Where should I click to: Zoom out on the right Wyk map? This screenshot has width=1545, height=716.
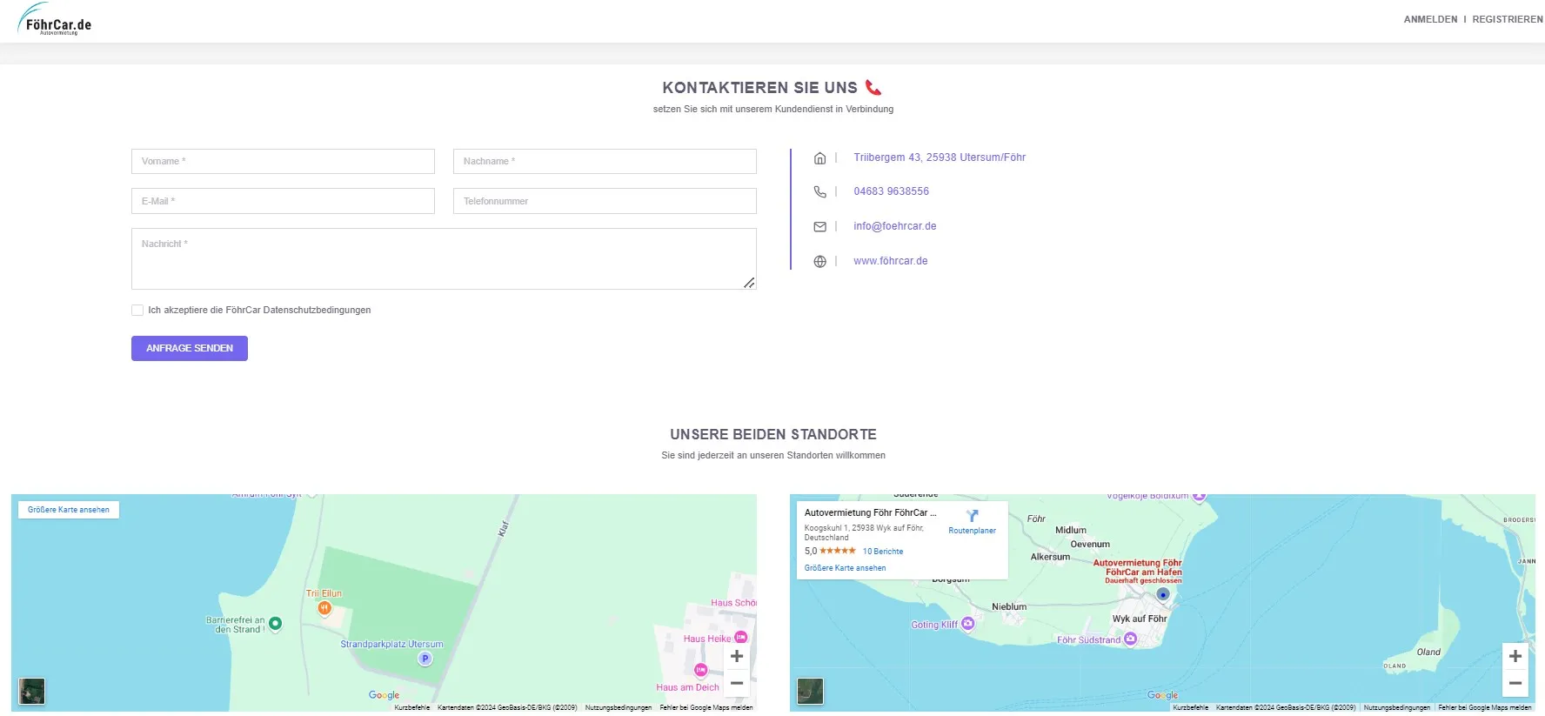(1515, 683)
